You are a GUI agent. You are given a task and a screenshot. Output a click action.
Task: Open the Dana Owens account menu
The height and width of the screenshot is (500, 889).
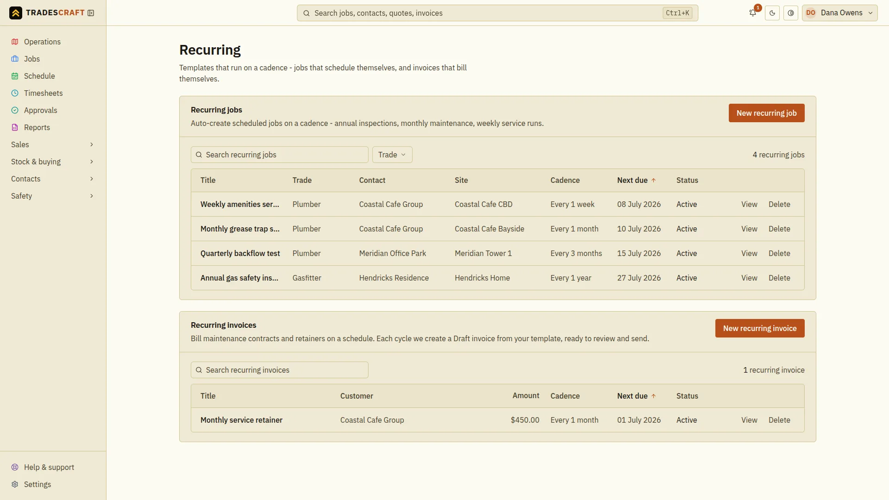click(x=839, y=13)
